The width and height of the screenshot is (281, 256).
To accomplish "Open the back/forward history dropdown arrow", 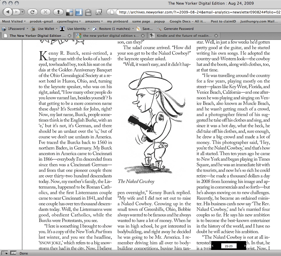I will 22,12.
